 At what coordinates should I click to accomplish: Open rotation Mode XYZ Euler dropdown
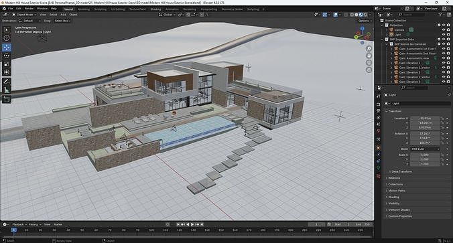[x=425, y=149]
